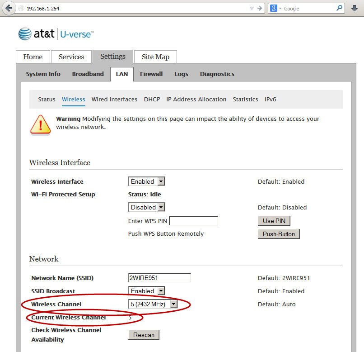Screen dimensions: 364x352
Task: Click the browser back arrow
Action: pos(8,8)
